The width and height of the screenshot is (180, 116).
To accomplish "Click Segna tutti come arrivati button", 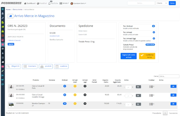I will pyautogui.click(x=129, y=56).
